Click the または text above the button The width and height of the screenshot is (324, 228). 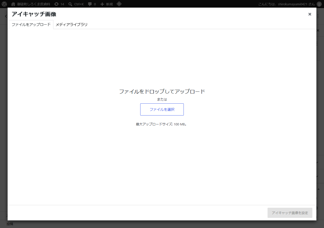point(162,99)
